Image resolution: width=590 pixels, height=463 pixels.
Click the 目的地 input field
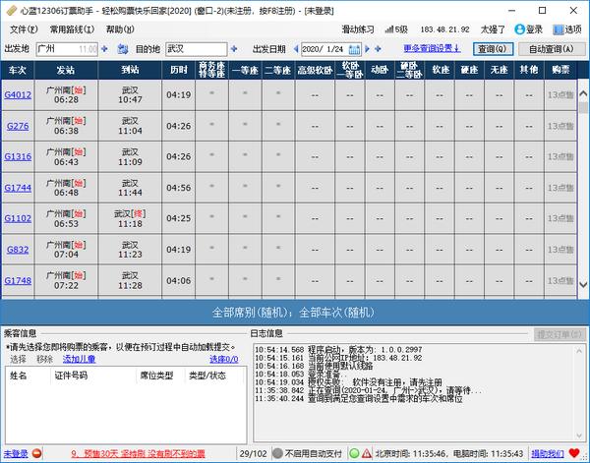click(197, 48)
